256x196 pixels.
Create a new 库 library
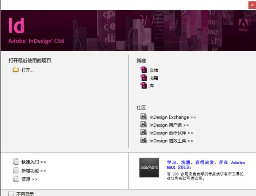151,86
